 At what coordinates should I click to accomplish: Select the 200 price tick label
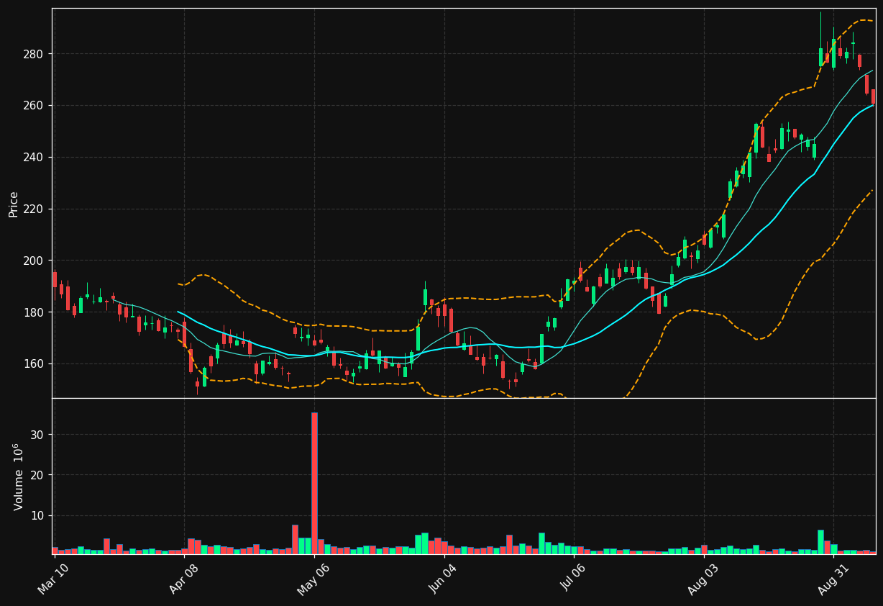coord(35,261)
